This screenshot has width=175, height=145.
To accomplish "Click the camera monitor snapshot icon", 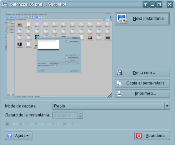I will click(122, 19).
